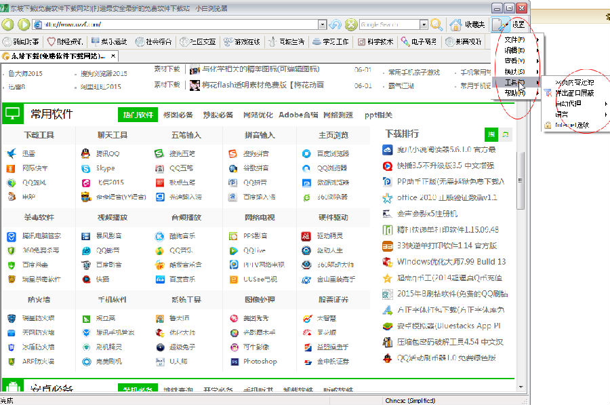The image size is (610, 405).
Task: Click the 腾讯QQ penguin icon
Action: (86, 153)
